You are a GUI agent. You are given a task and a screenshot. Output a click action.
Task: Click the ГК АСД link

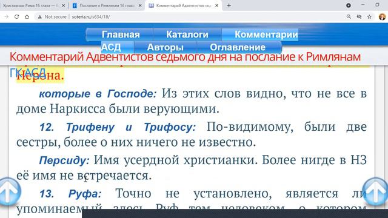28,73
